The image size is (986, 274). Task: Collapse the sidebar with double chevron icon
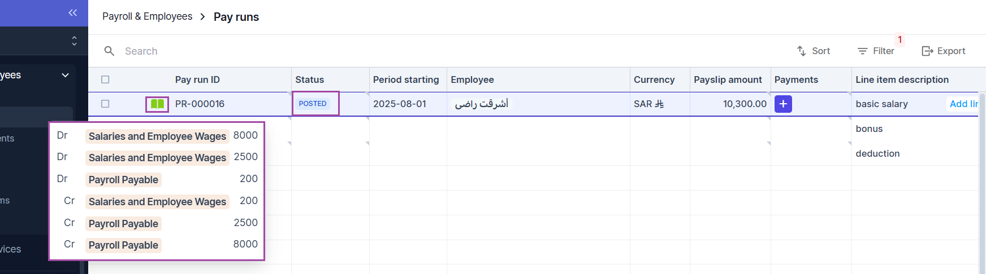[x=73, y=12]
